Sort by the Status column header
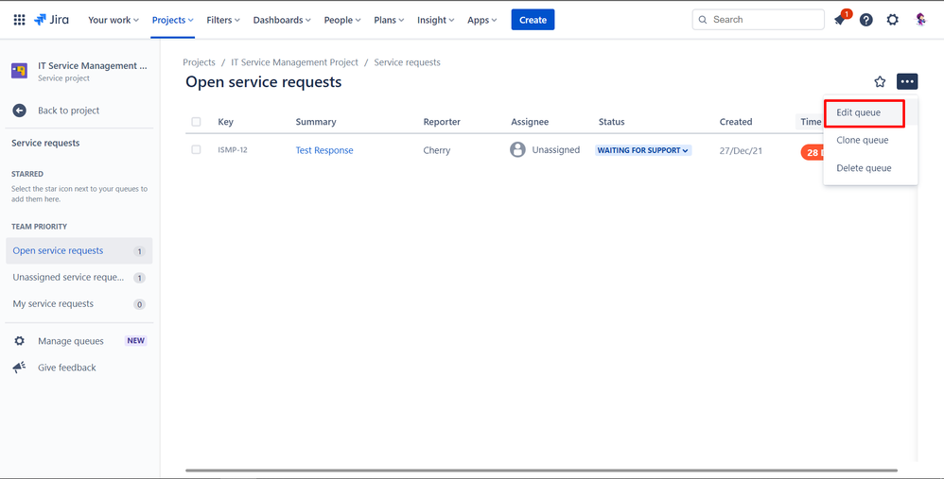Viewport: 944px width, 479px height. click(612, 122)
